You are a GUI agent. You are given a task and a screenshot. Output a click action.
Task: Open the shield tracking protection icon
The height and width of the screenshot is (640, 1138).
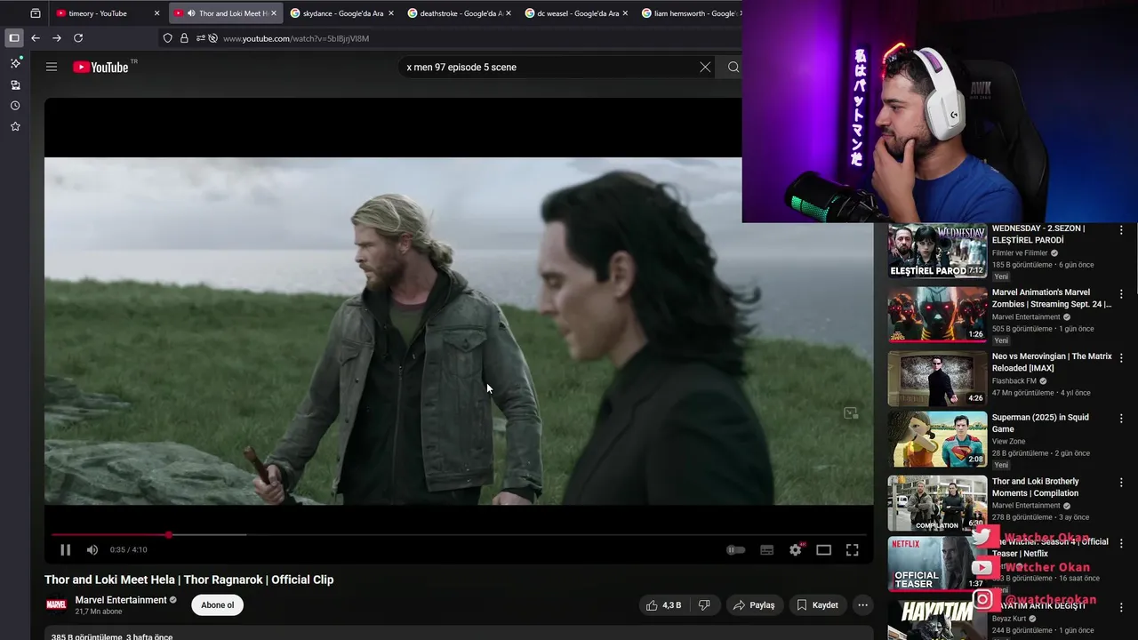(x=167, y=38)
